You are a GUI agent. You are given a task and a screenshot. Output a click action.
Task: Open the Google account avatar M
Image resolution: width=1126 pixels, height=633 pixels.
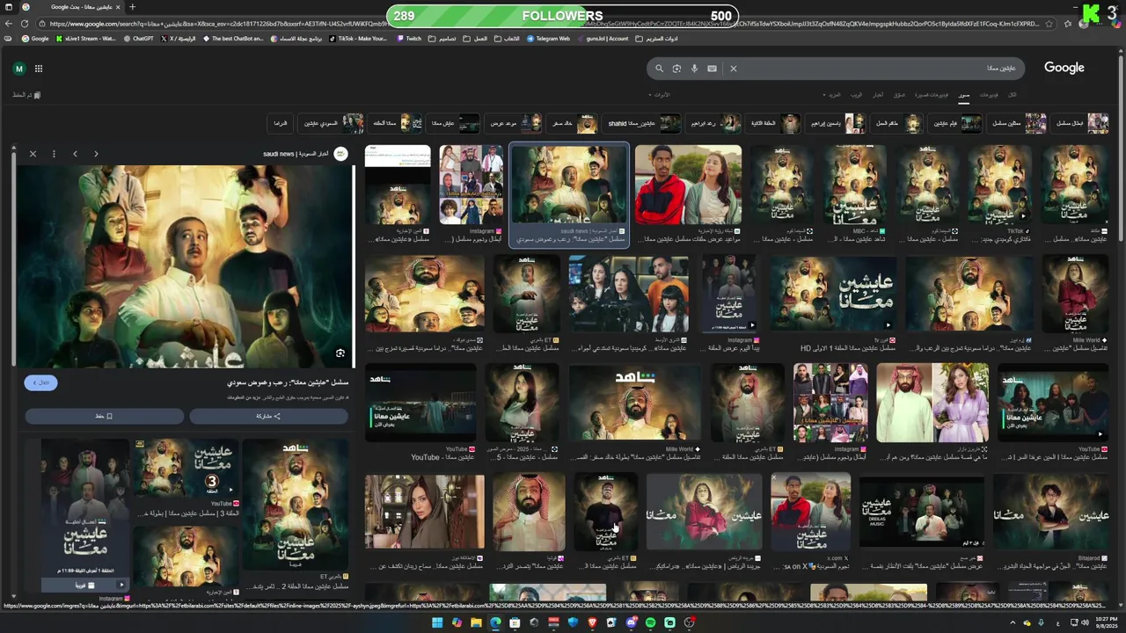click(x=19, y=69)
